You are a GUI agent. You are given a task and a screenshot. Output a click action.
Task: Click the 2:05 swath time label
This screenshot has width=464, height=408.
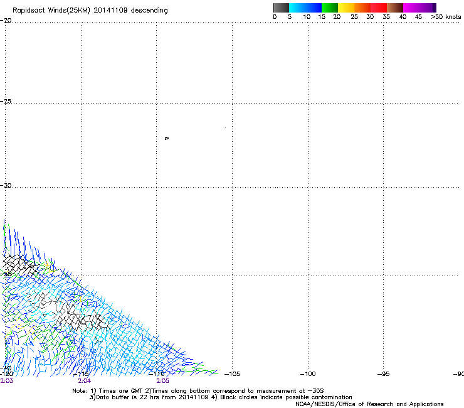(162, 381)
